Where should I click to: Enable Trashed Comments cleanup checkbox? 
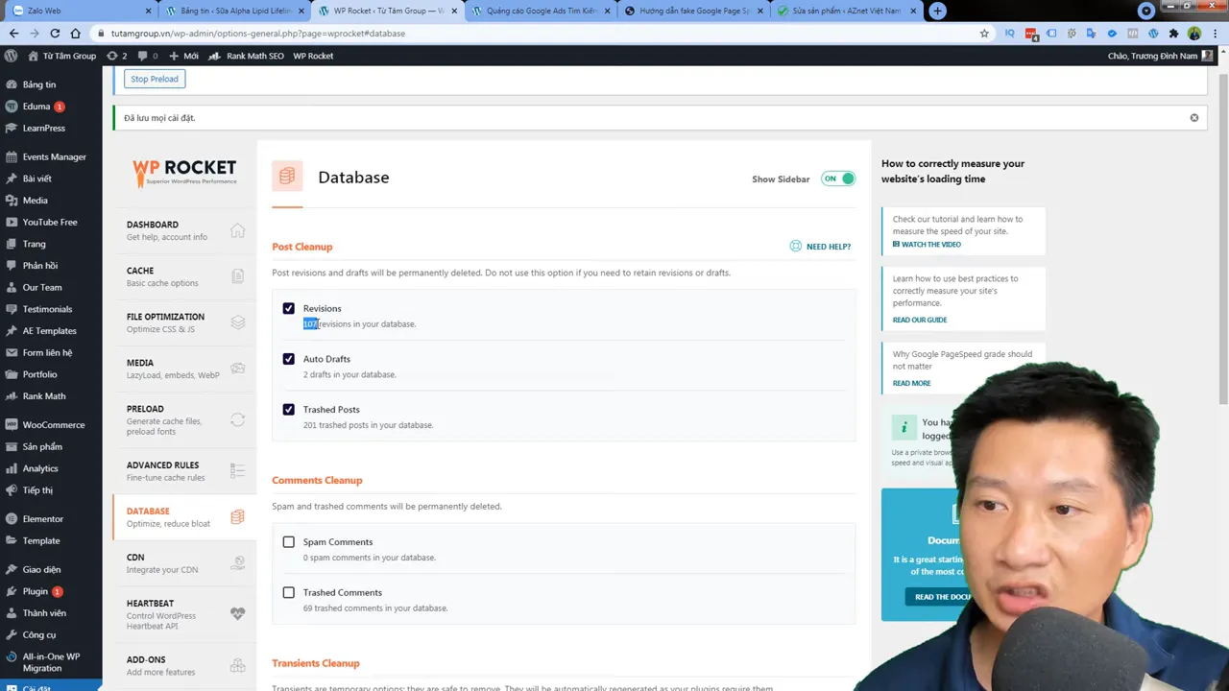pos(288,593)
